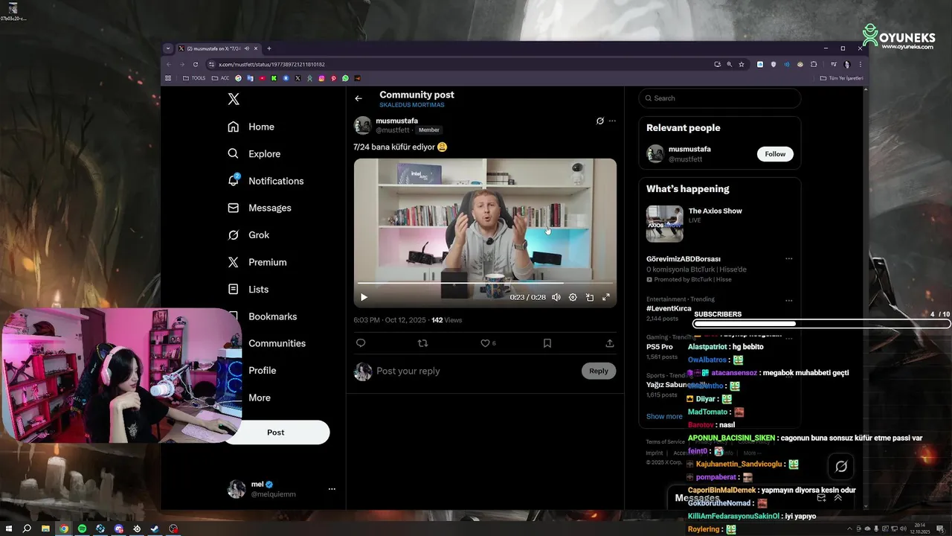Open a new browser tab
Viewport: 952px width, 536px height.
pyautogui.click(x=269, y=48)
